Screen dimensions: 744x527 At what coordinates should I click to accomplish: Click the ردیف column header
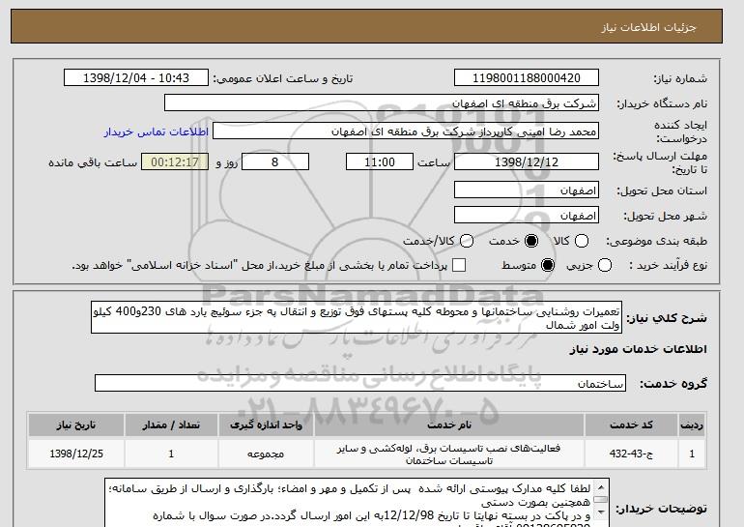click(x=692, y=425)
